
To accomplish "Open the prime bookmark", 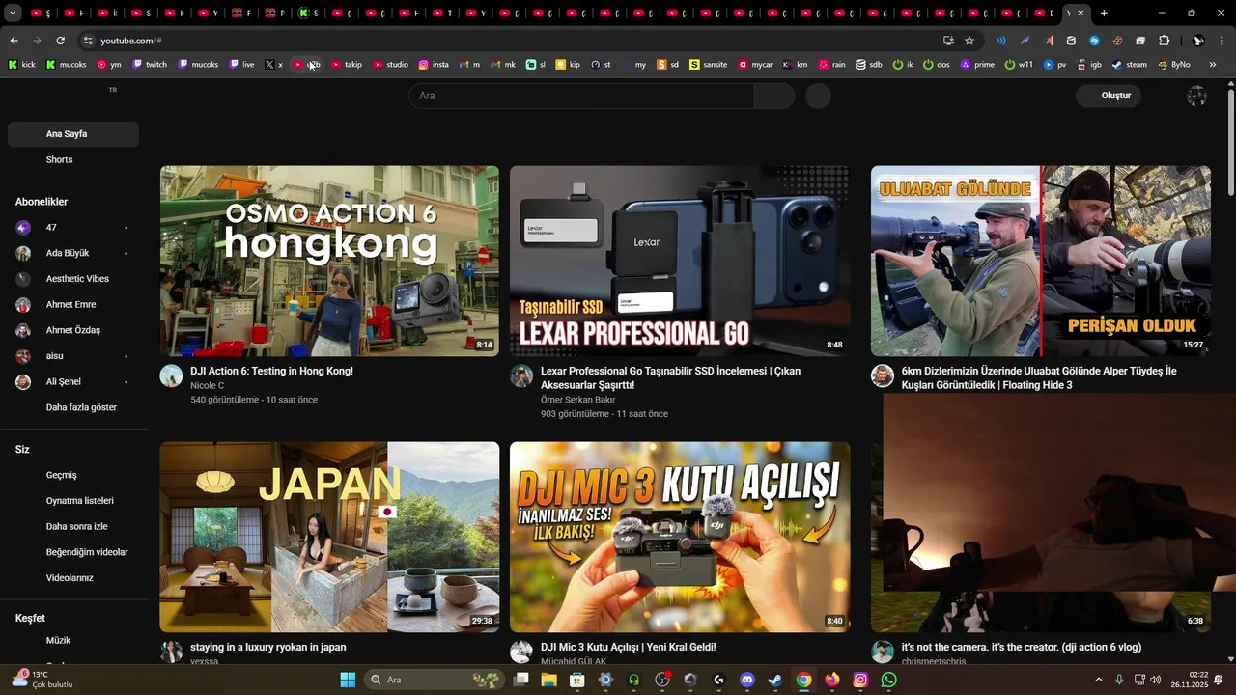I will click(977, 65).
